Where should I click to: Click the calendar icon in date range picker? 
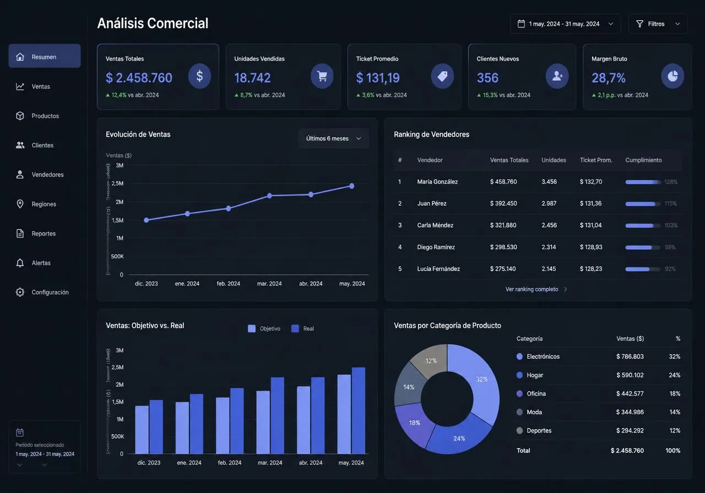tap(521, 24)
